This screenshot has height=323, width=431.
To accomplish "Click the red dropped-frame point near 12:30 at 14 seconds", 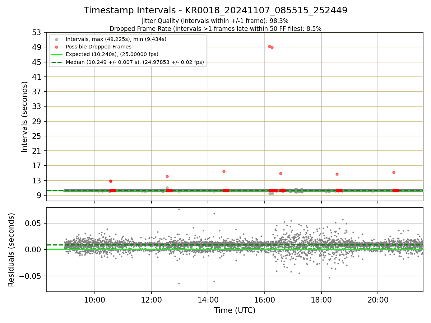I will pyautogui.click(x=167, y=176).
